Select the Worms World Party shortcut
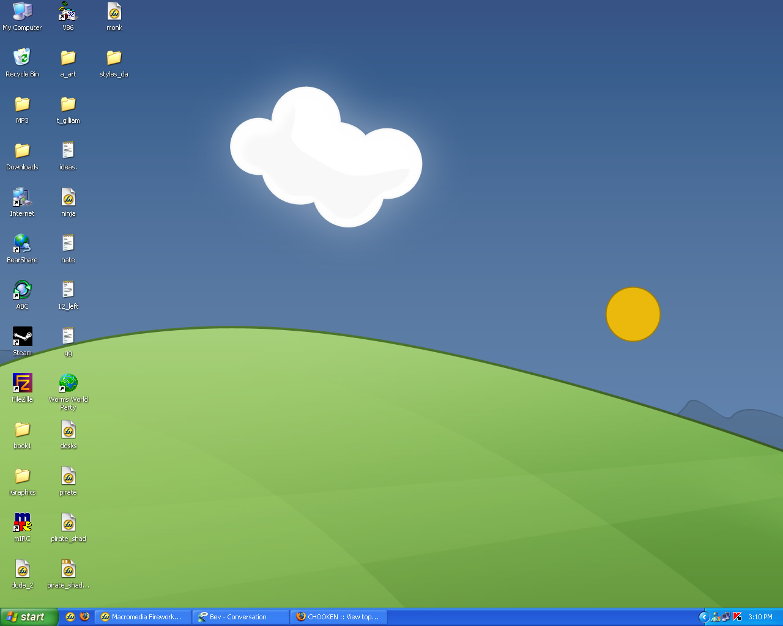The image size is (783, 626). click(x=68, y=383)
